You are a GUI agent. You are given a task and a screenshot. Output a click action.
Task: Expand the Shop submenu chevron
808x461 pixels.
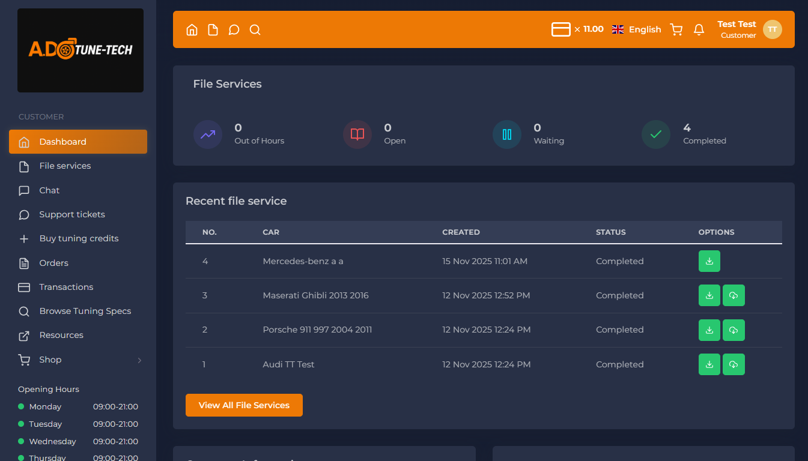[x=139, y=360]
